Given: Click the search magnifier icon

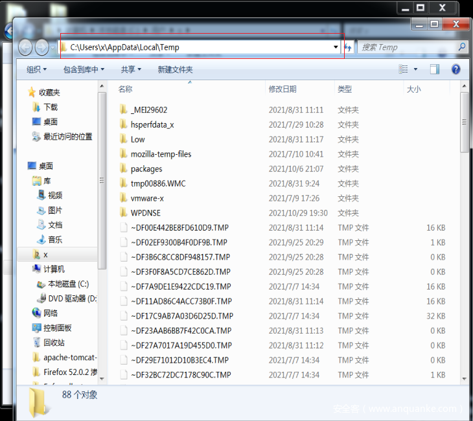Looking at the screenshot, I should 461,47.
